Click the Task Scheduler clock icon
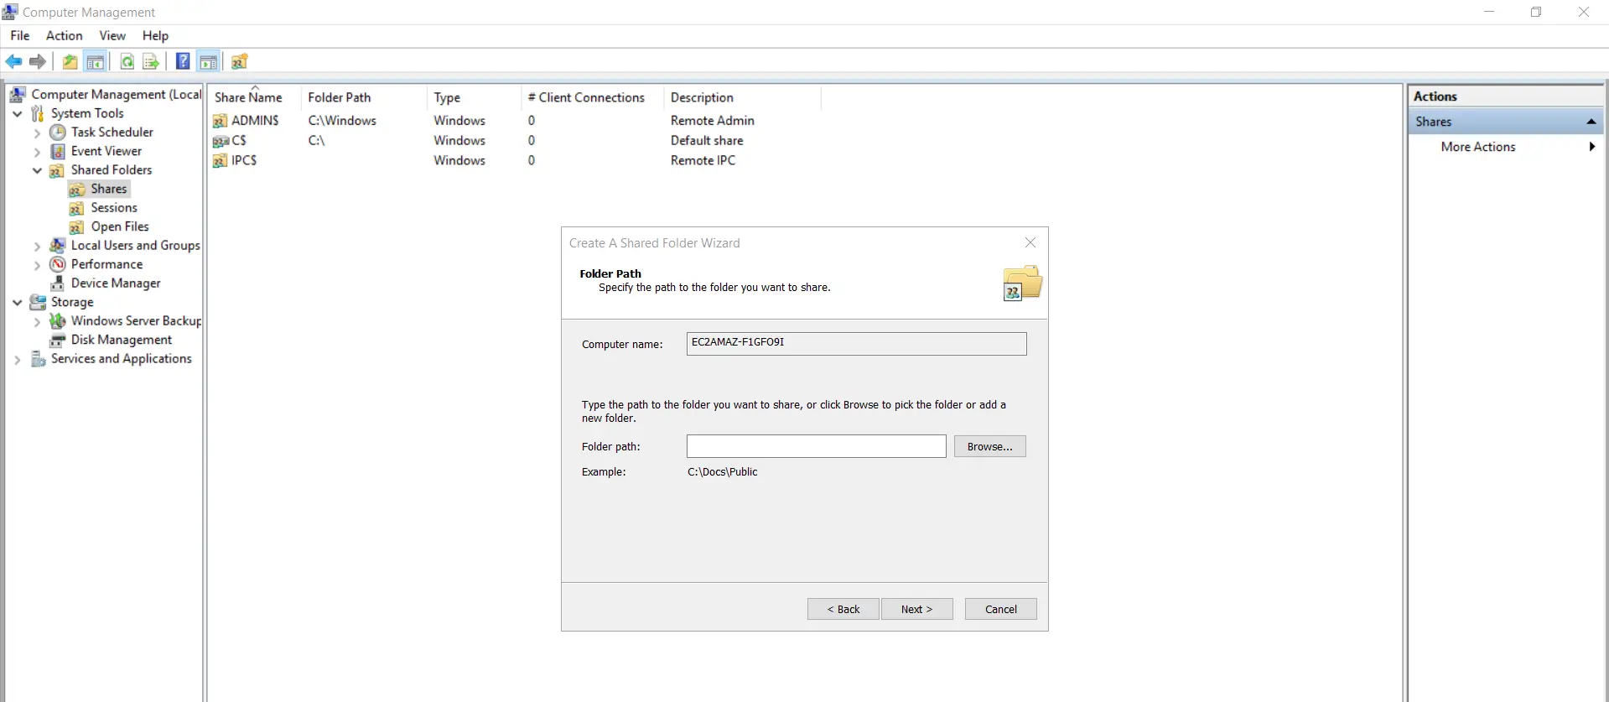Screen dimensions: 1609x702 point(58,133)
